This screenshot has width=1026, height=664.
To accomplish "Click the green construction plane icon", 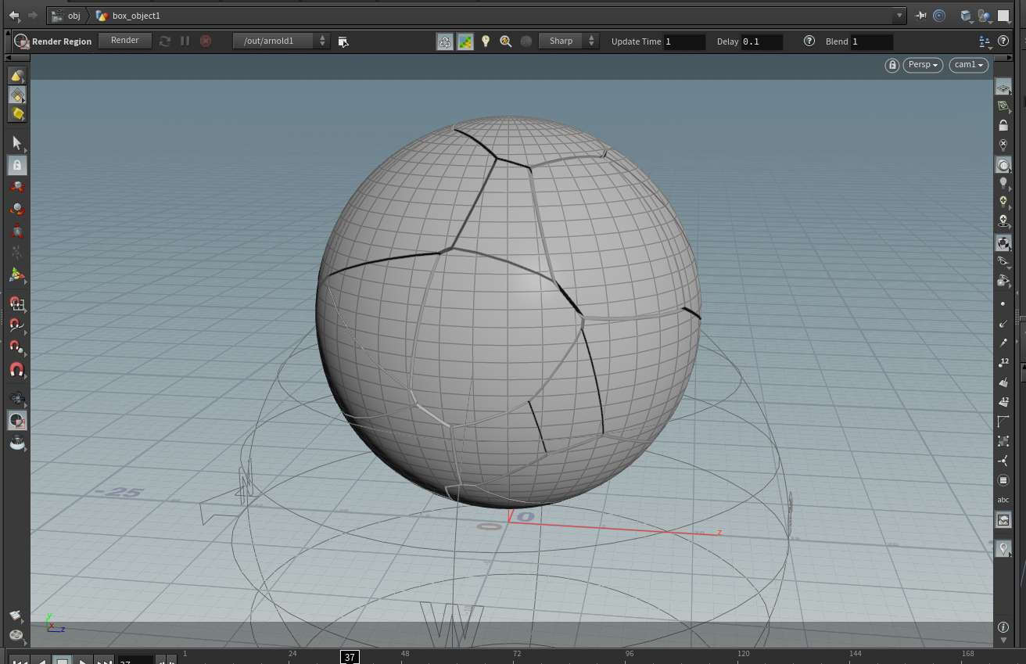I will point(1003,106).
